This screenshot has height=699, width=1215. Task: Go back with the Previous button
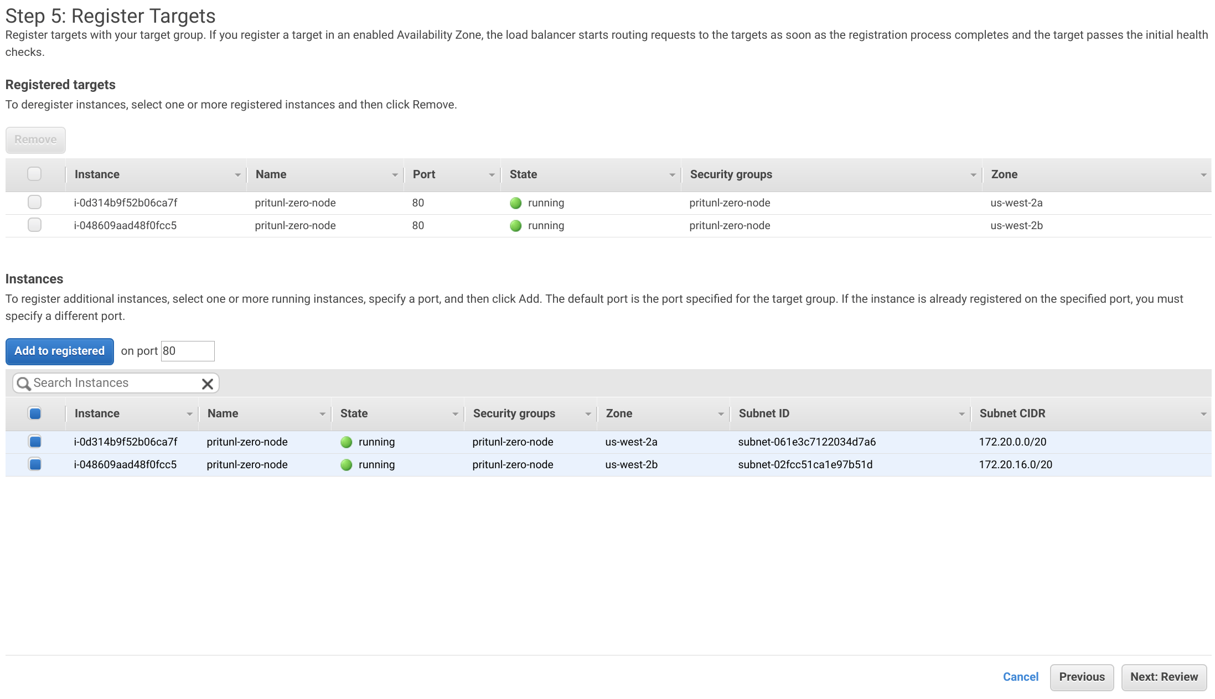[x=1082, y=677]
